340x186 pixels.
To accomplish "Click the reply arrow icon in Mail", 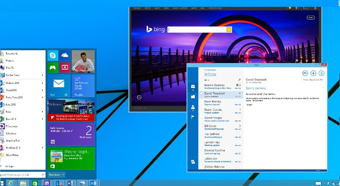I will pos(305,73).
